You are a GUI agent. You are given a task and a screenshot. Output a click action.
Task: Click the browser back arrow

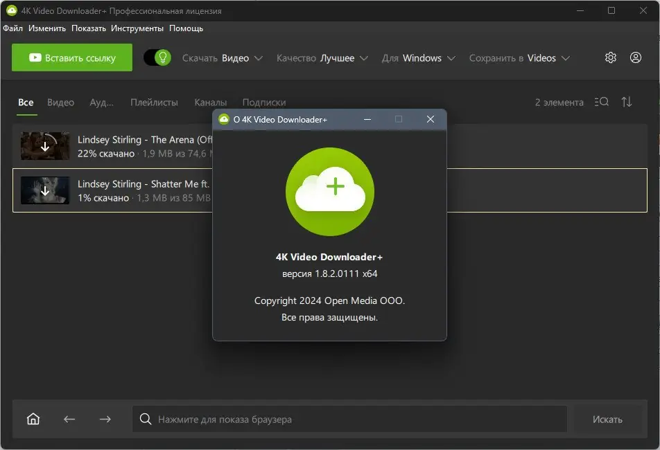tap(69, 419)
